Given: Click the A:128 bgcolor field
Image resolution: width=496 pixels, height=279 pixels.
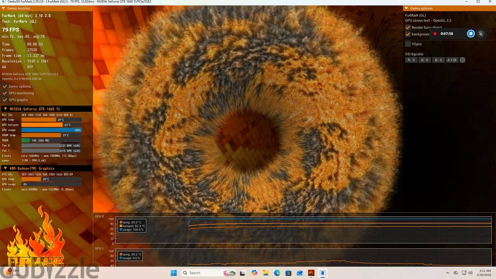Looking at the screenshot, I should click(452, 60).
